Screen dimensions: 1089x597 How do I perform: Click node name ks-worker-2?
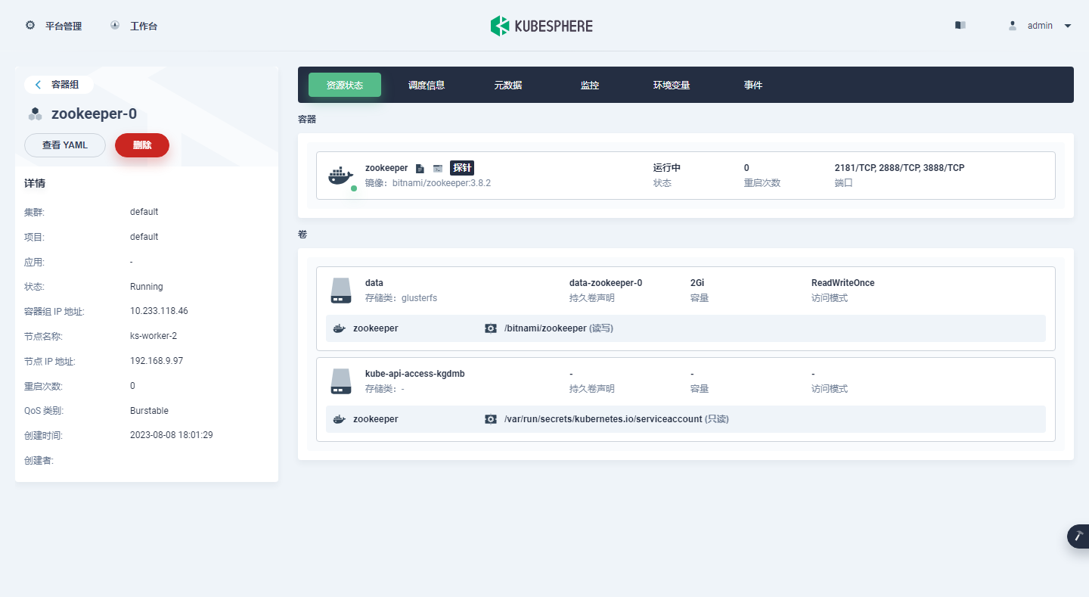point(154,336)
